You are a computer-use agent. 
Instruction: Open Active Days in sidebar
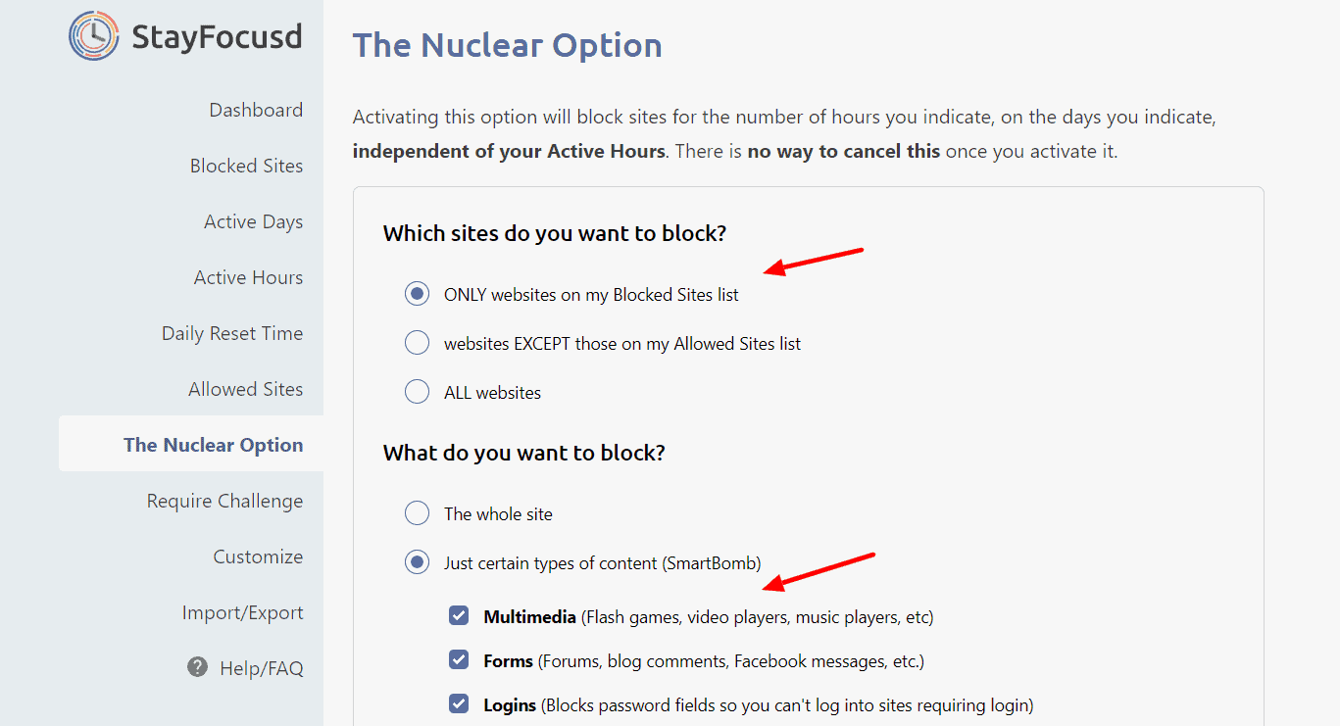(x=253, y=221)
